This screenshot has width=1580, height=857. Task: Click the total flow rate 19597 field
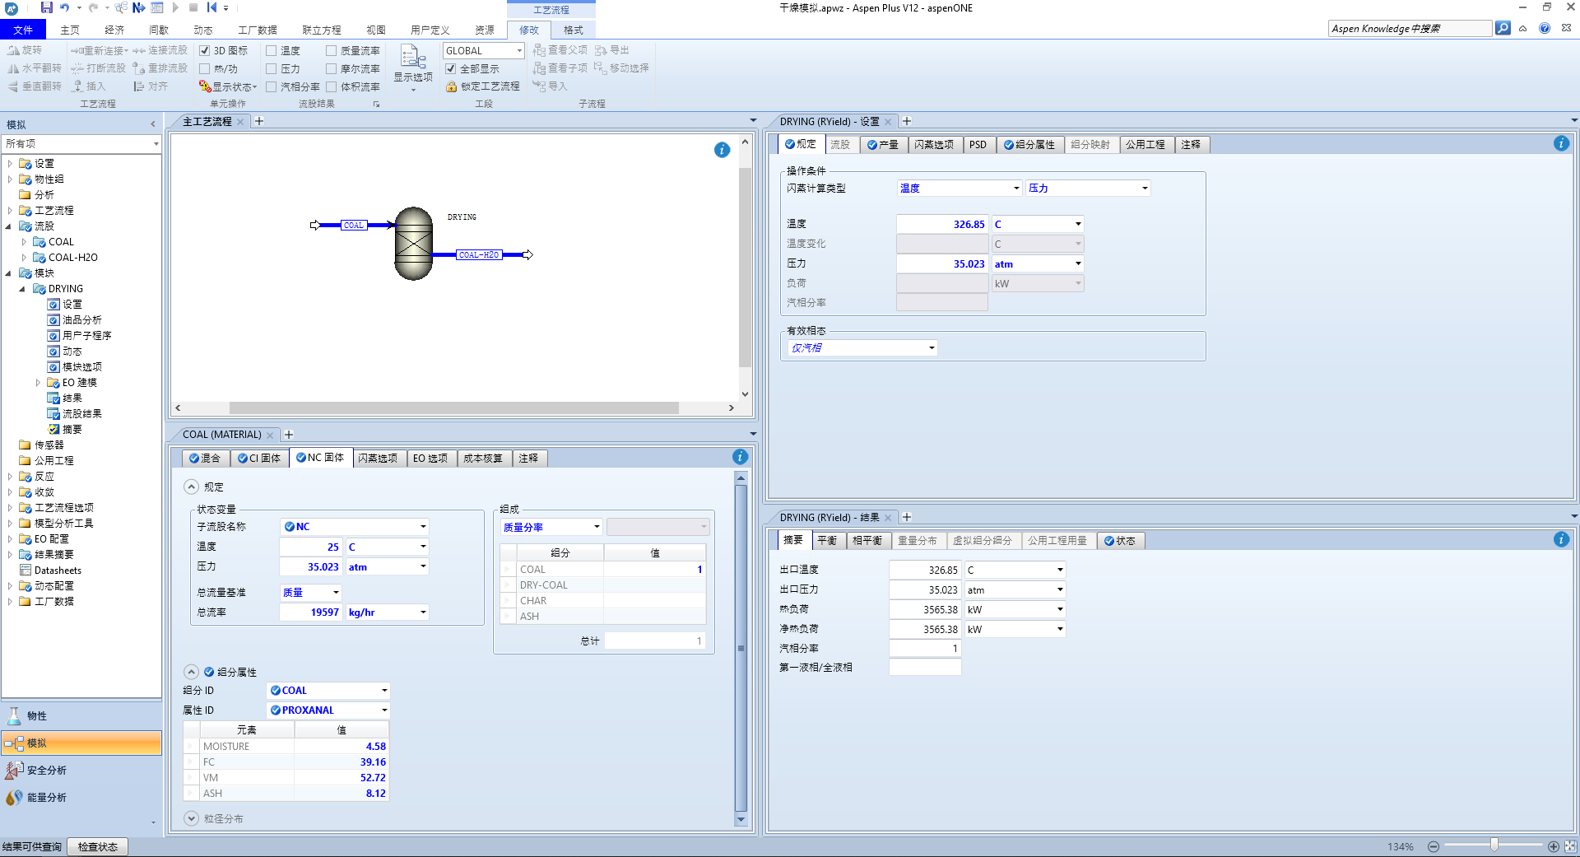coord(310,612)
